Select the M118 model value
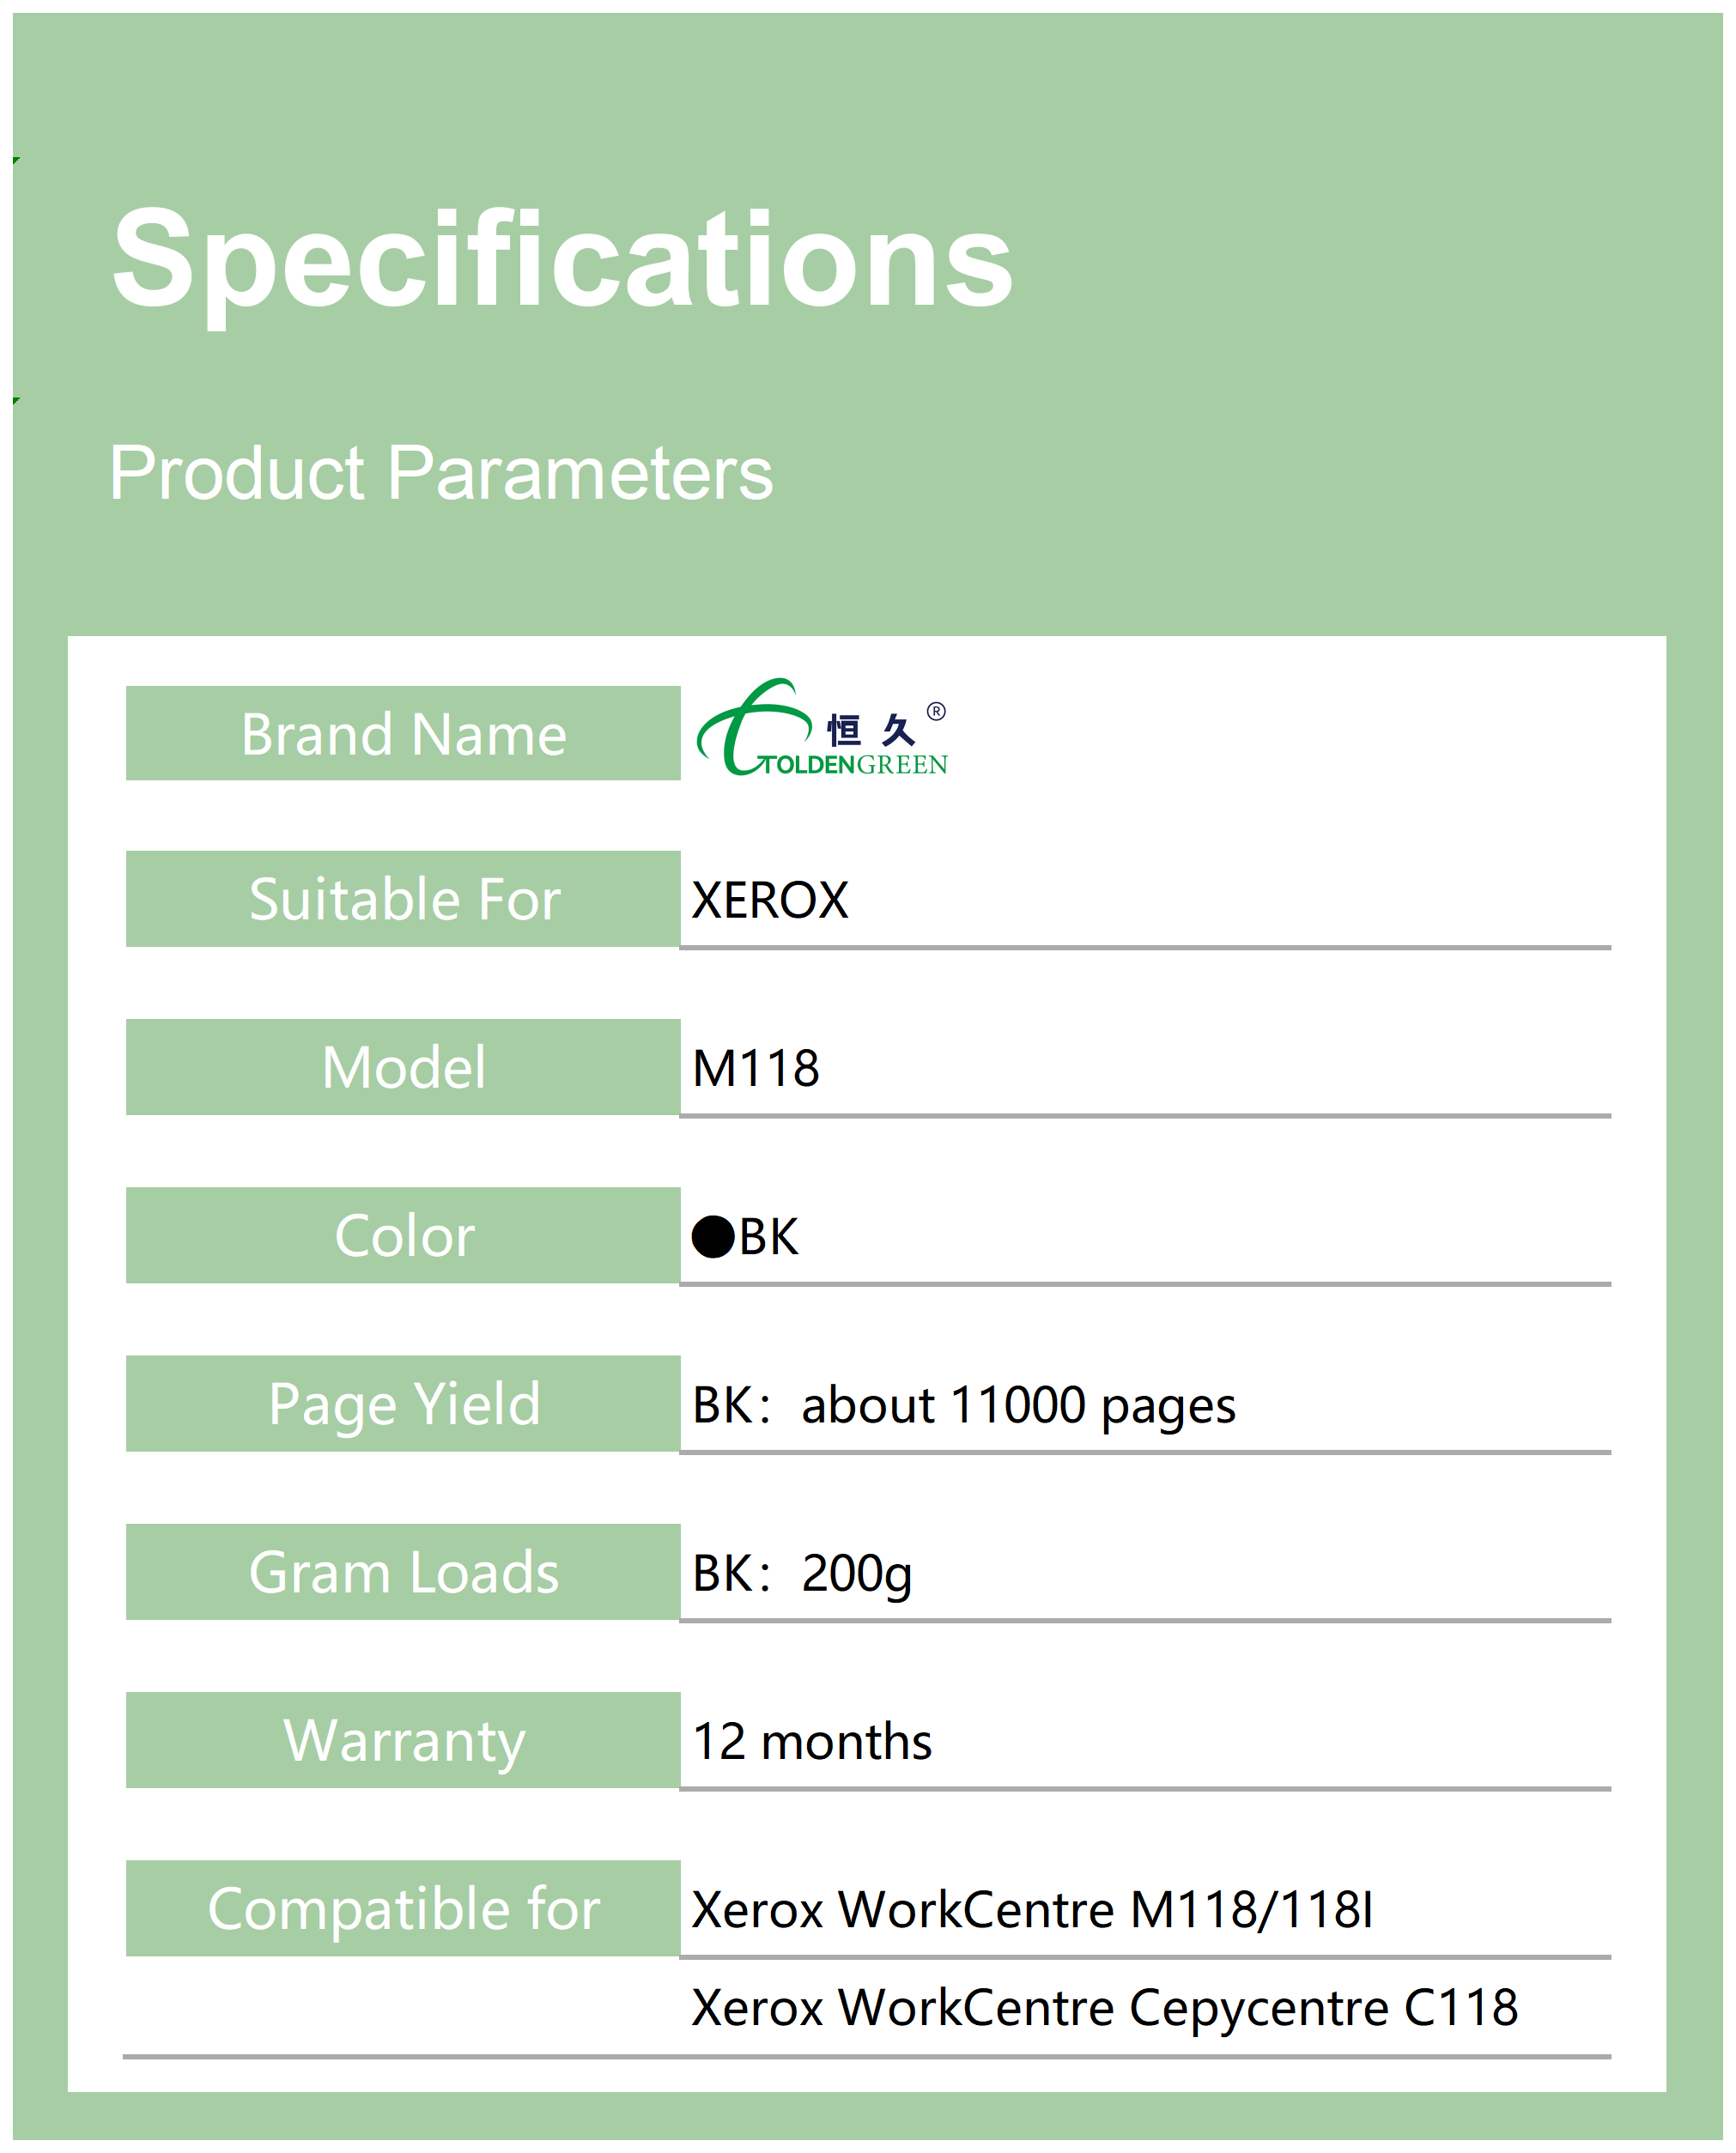This screenshot has height=2153, width=1736. pyautogui.click(x=756, y=1068)
